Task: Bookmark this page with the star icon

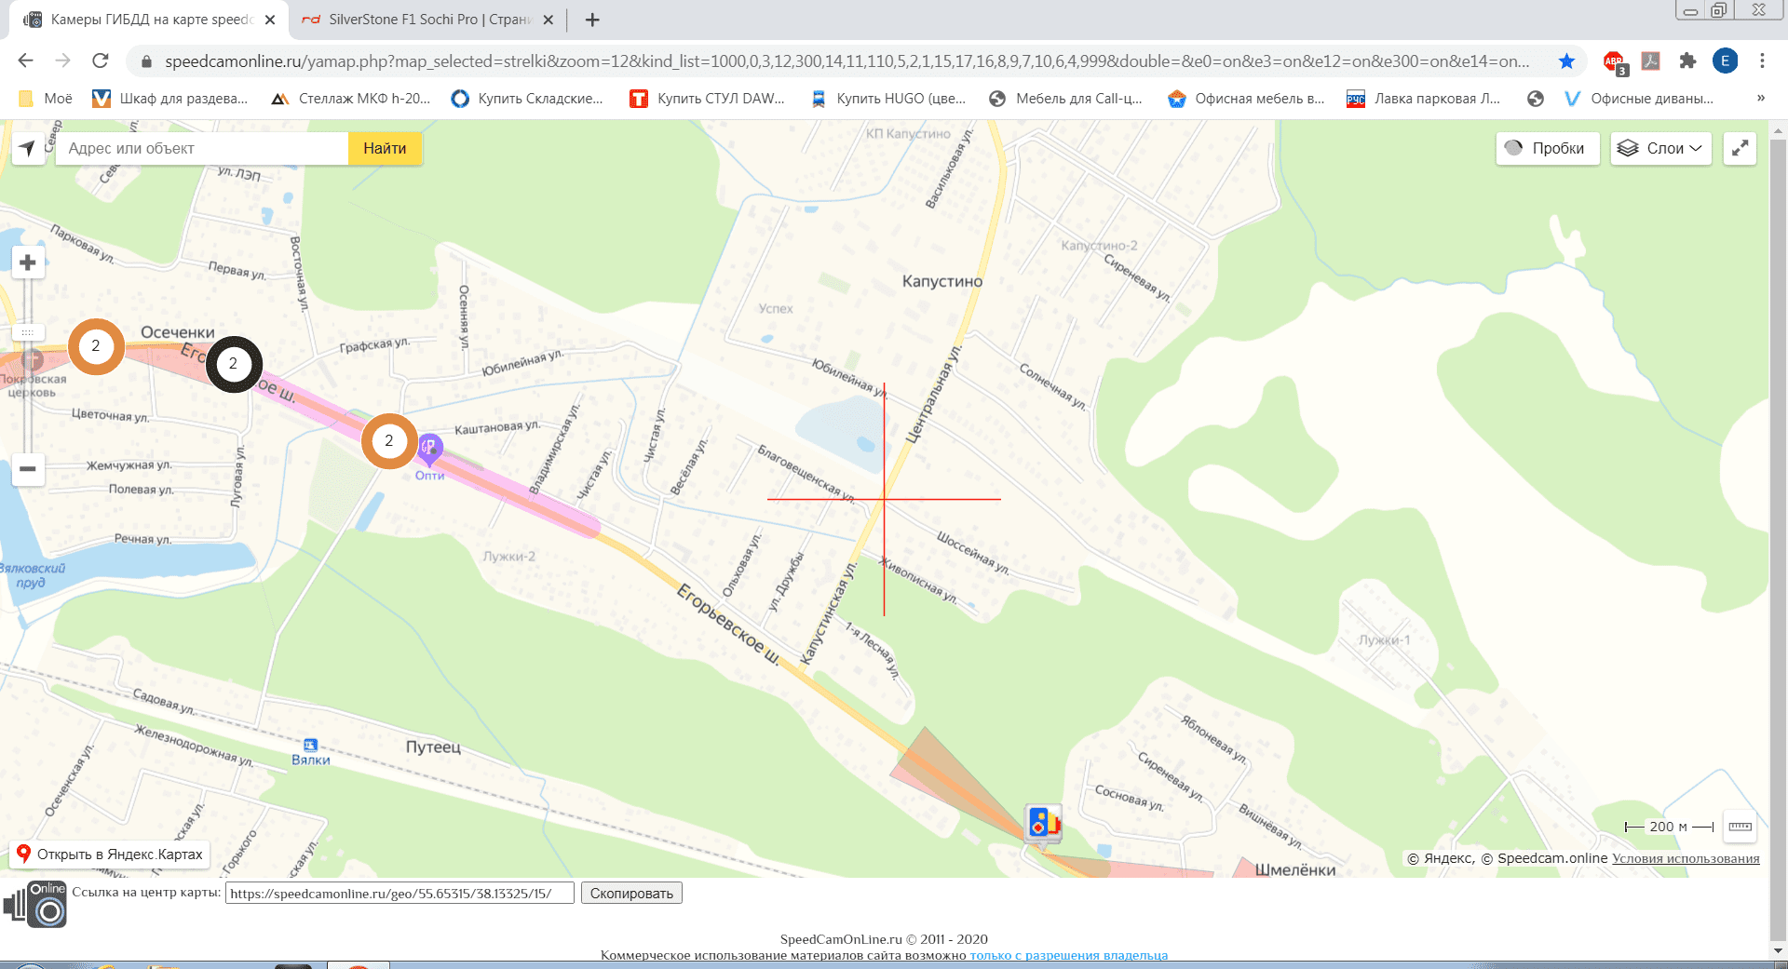Action: tap(1566, 61)
